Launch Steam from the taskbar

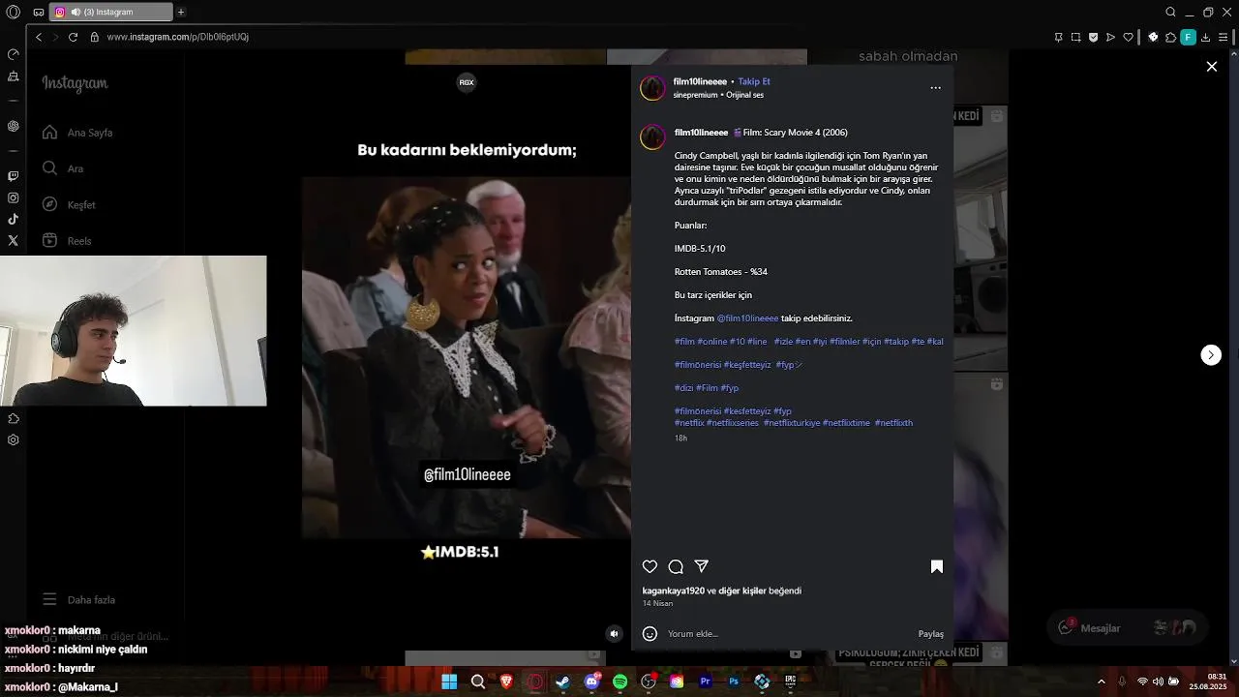[x=562, y=682]
